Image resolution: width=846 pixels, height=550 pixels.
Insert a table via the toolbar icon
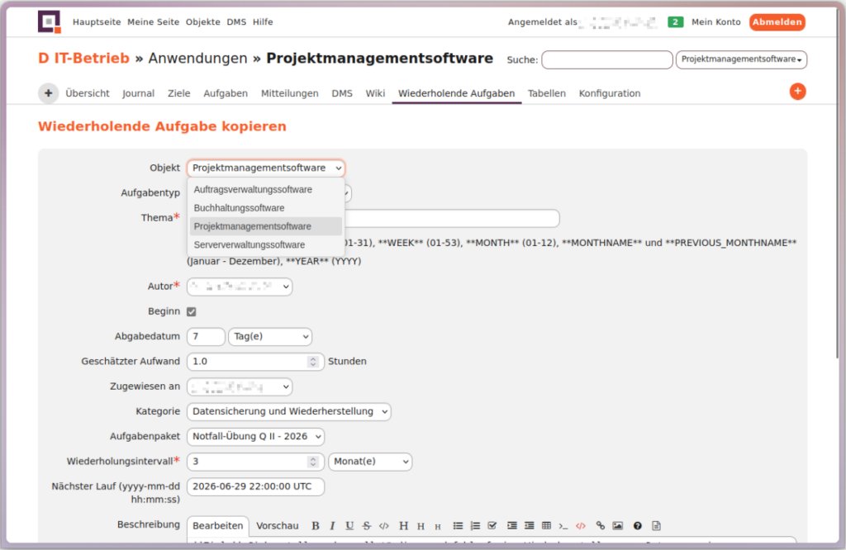click(546, 526)
